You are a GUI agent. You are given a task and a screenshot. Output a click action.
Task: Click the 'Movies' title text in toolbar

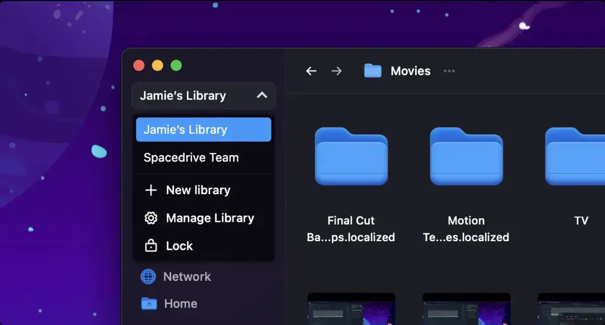point(411,71)
